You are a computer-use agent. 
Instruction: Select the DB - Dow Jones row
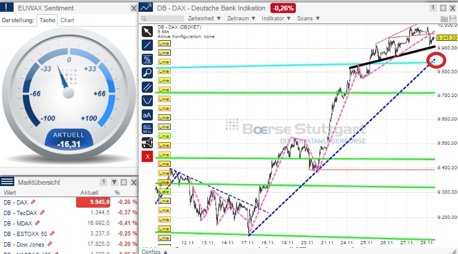tap(69, 244)
